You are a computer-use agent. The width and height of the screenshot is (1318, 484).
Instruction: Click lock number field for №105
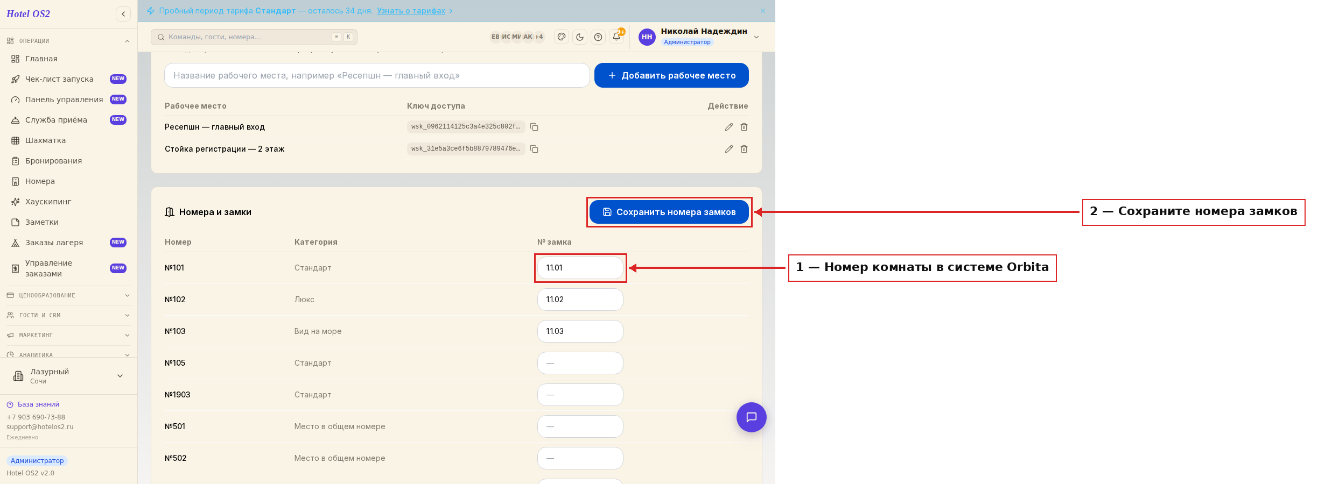[580, 363]
